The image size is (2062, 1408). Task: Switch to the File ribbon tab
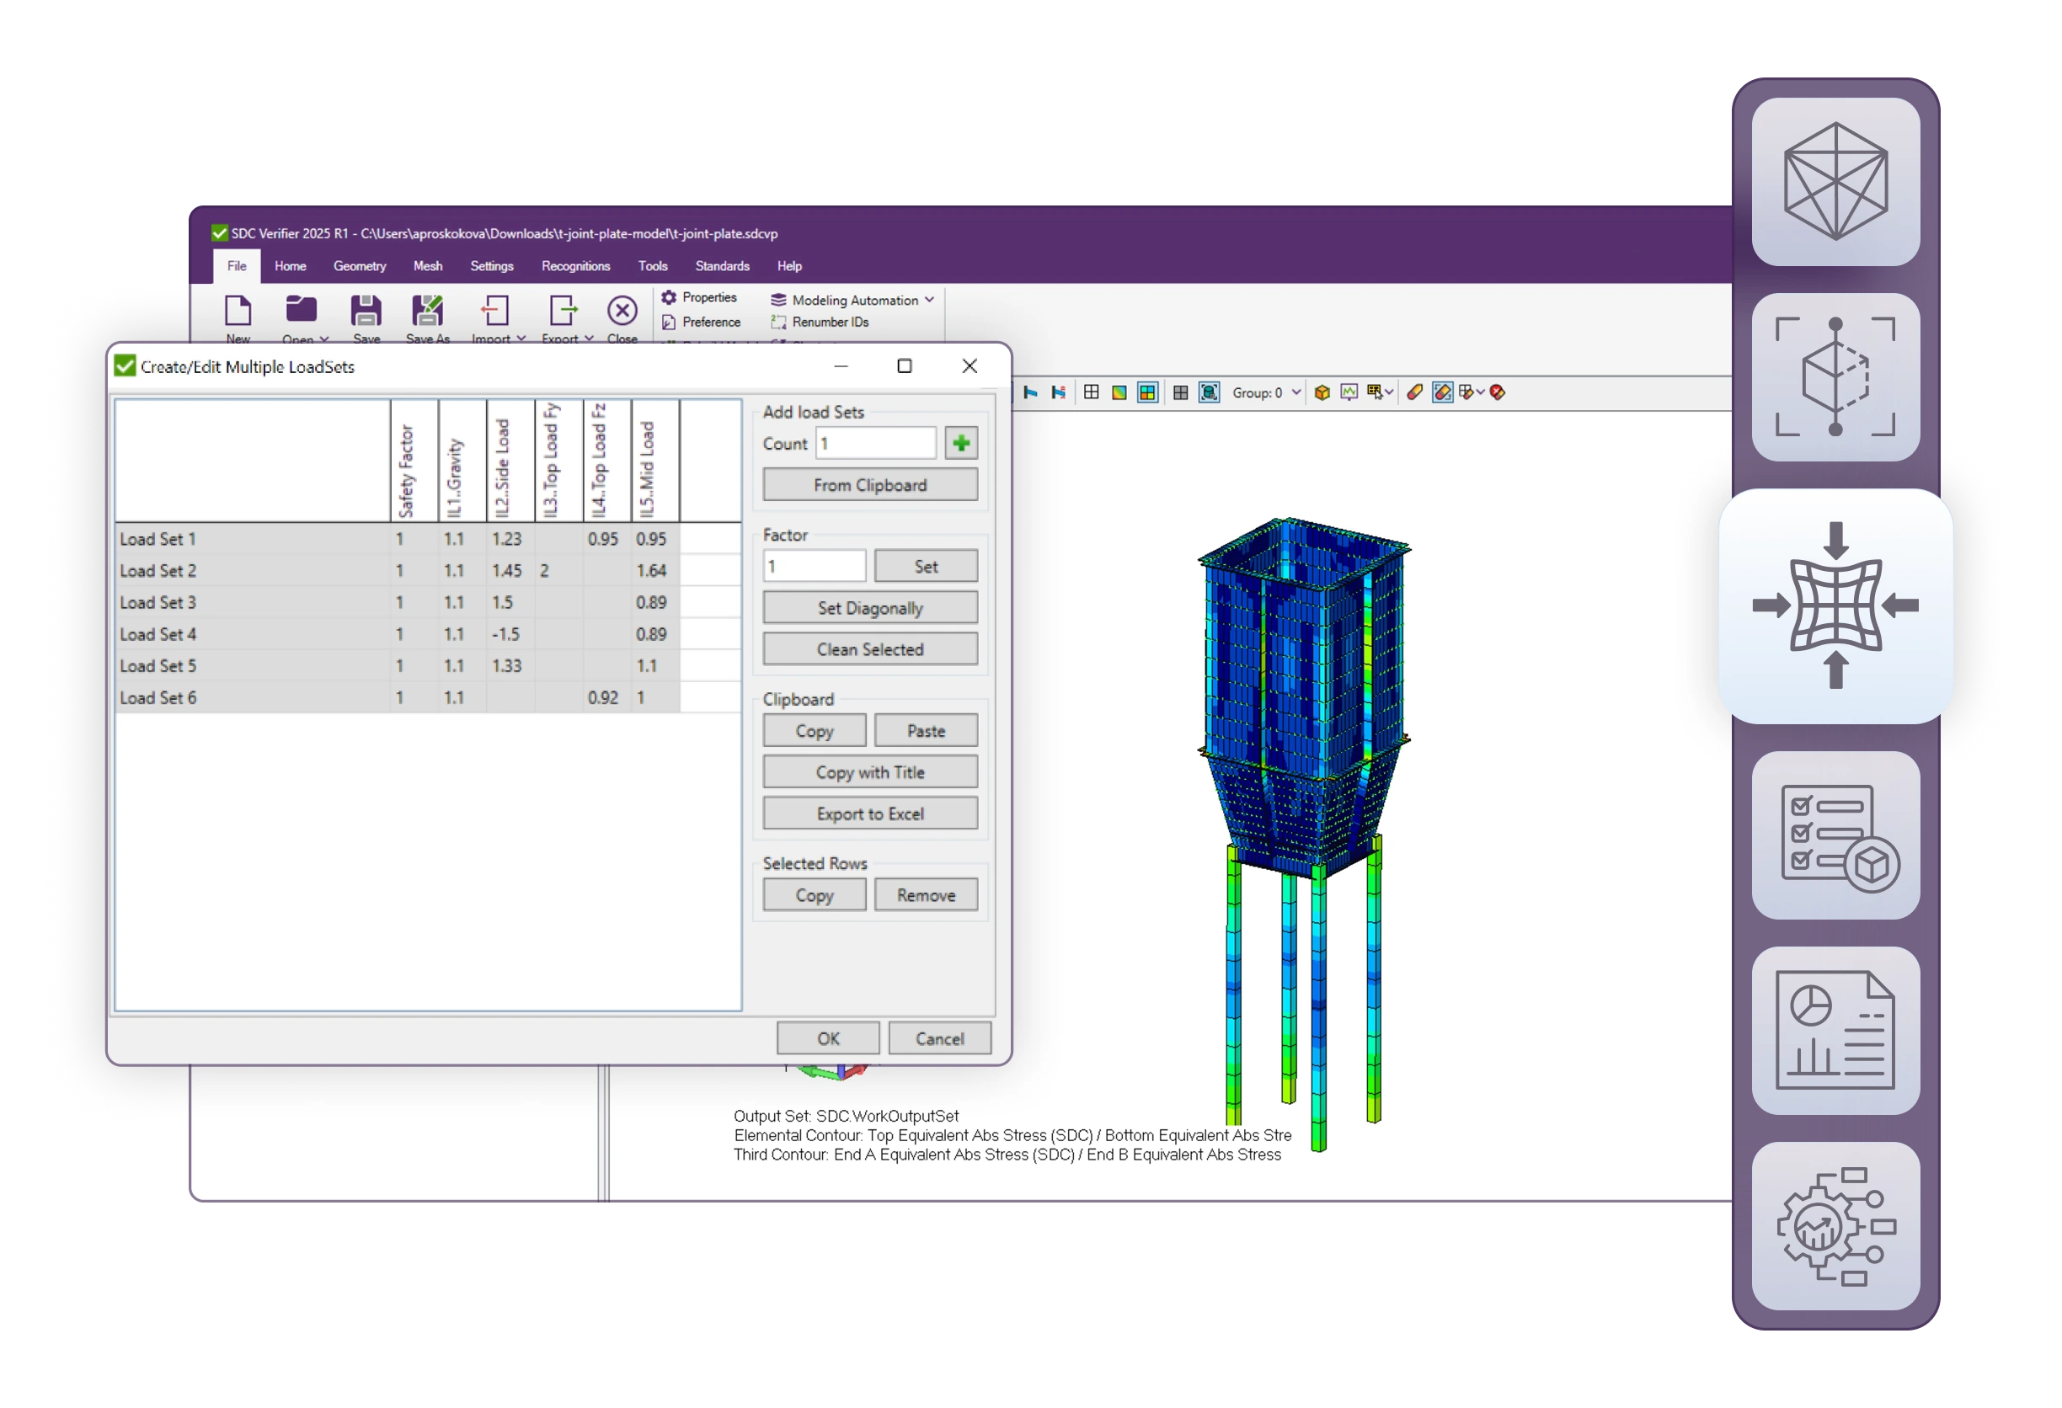237,266
